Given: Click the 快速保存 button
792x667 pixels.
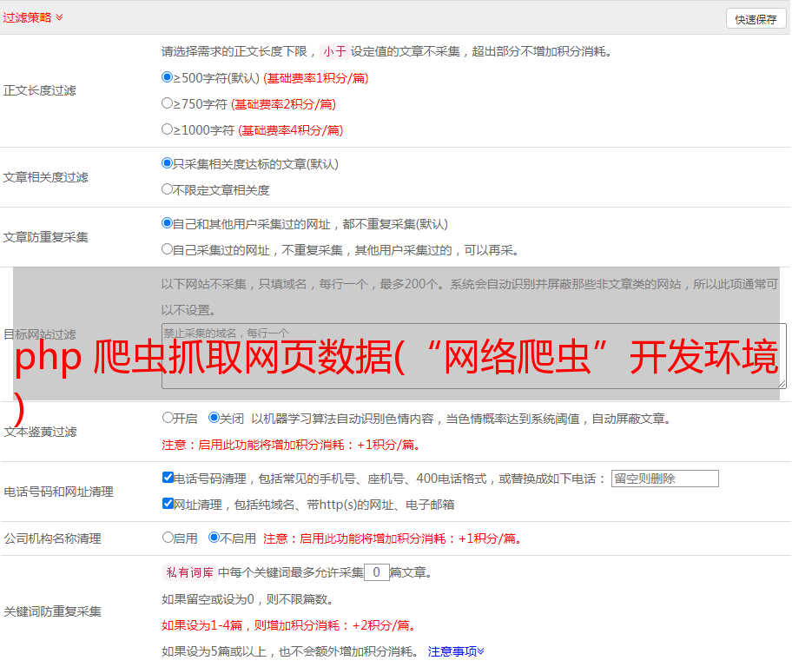Looking at the screenshot, I should tap(756, 19).
